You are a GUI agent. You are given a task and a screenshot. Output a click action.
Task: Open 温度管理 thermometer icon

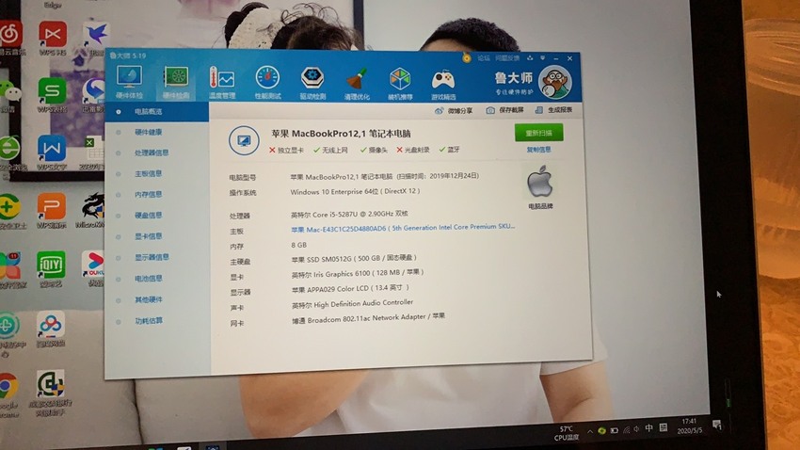(222, 83)
